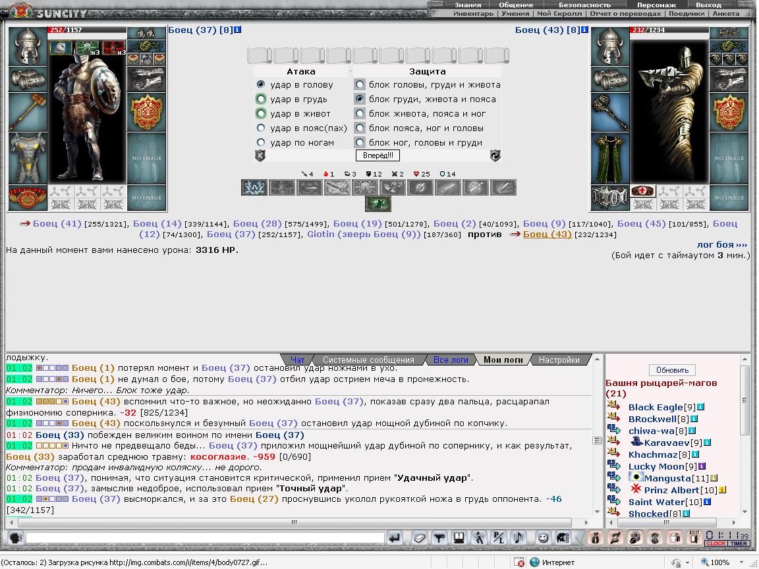Open the 'Персонаж' top menu
The width and height of the screenshot is (759, 569).
click(x=656, y=5)
